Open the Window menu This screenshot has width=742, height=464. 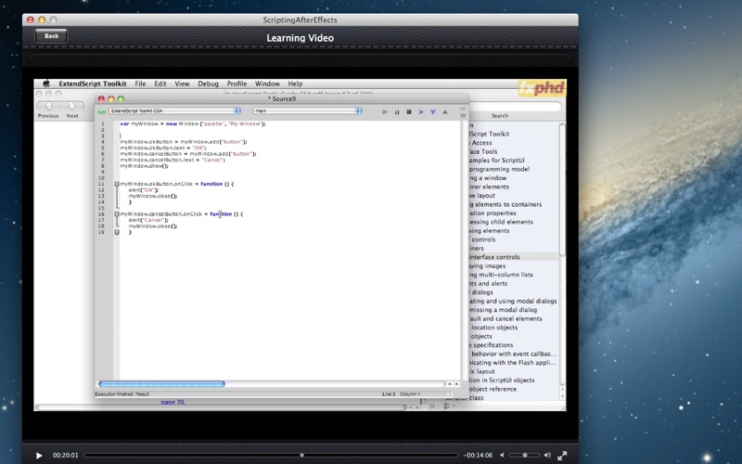pos(267,84)
